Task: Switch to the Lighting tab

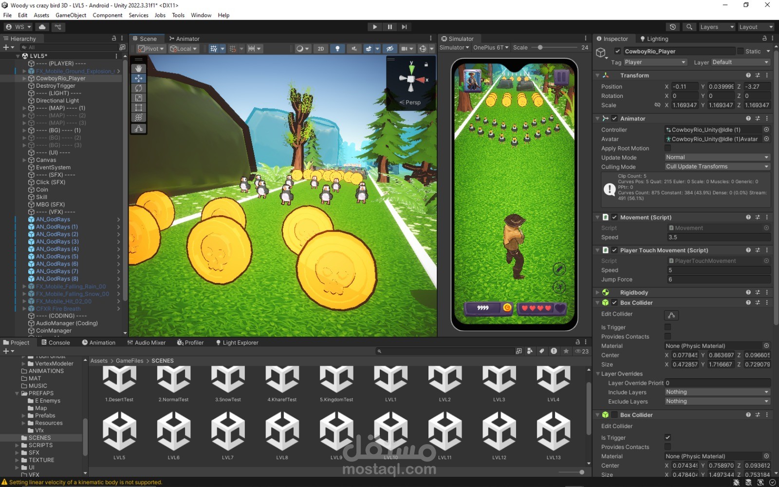Action: [x=654, y=38]
